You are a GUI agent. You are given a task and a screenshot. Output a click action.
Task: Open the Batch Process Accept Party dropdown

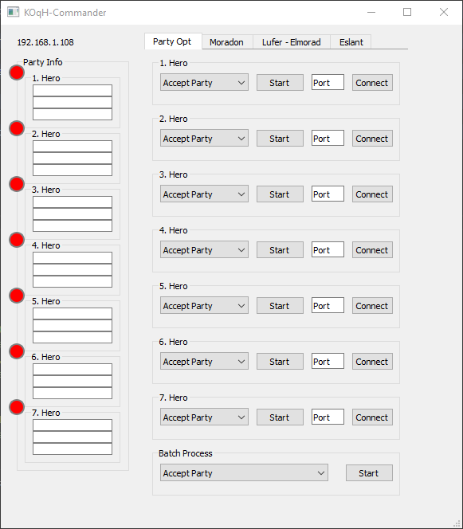[x=244, y=472]
